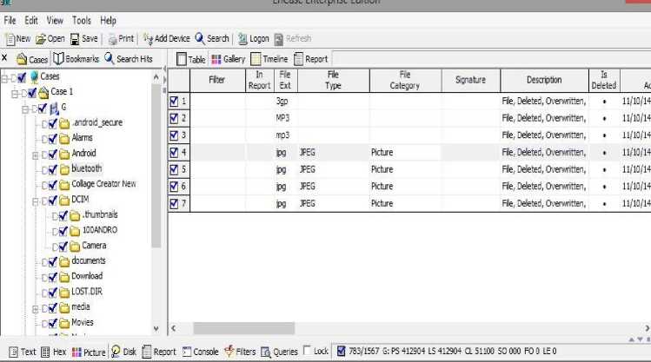Open the bottom Report pane icon
Viewport: 651px width, 362px height.
pyautogui.click(x=147, y=352)
